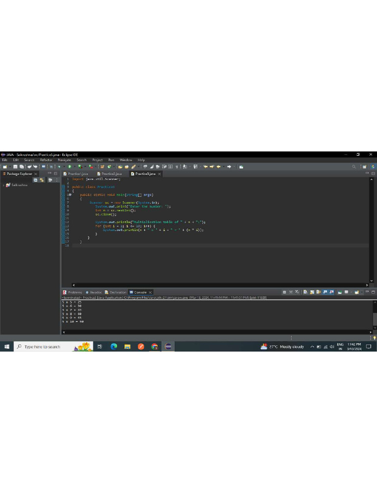Click the External Tools run icon
The image size is (377, 503).
pyautogui.click(x=91, y=167)
